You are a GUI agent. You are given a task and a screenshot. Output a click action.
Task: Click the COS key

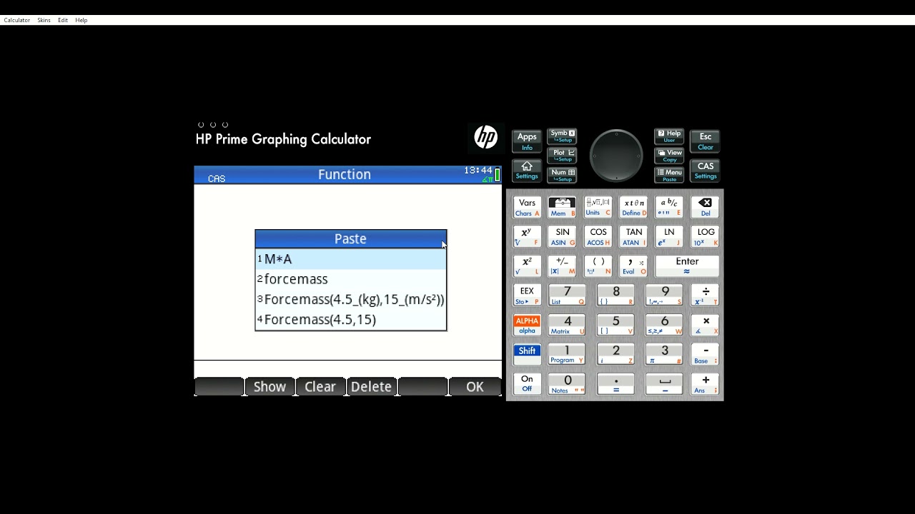[x=598, y=236]
